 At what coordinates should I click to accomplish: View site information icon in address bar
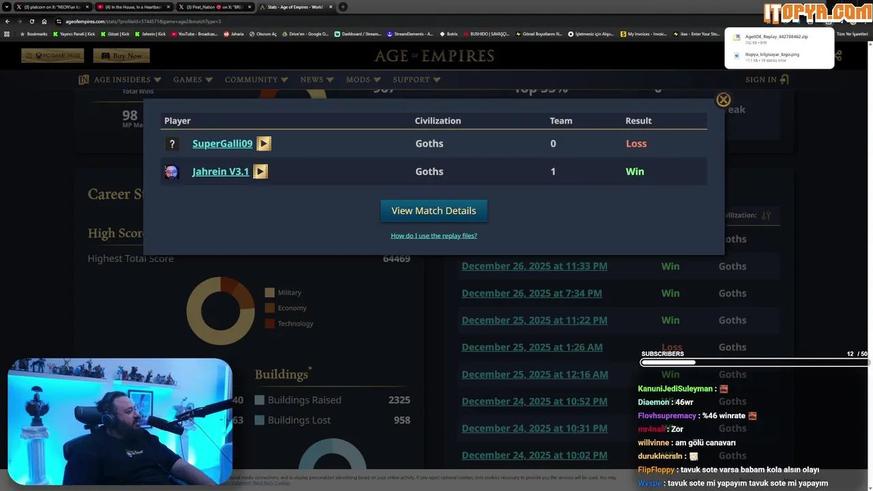point(59,21)
